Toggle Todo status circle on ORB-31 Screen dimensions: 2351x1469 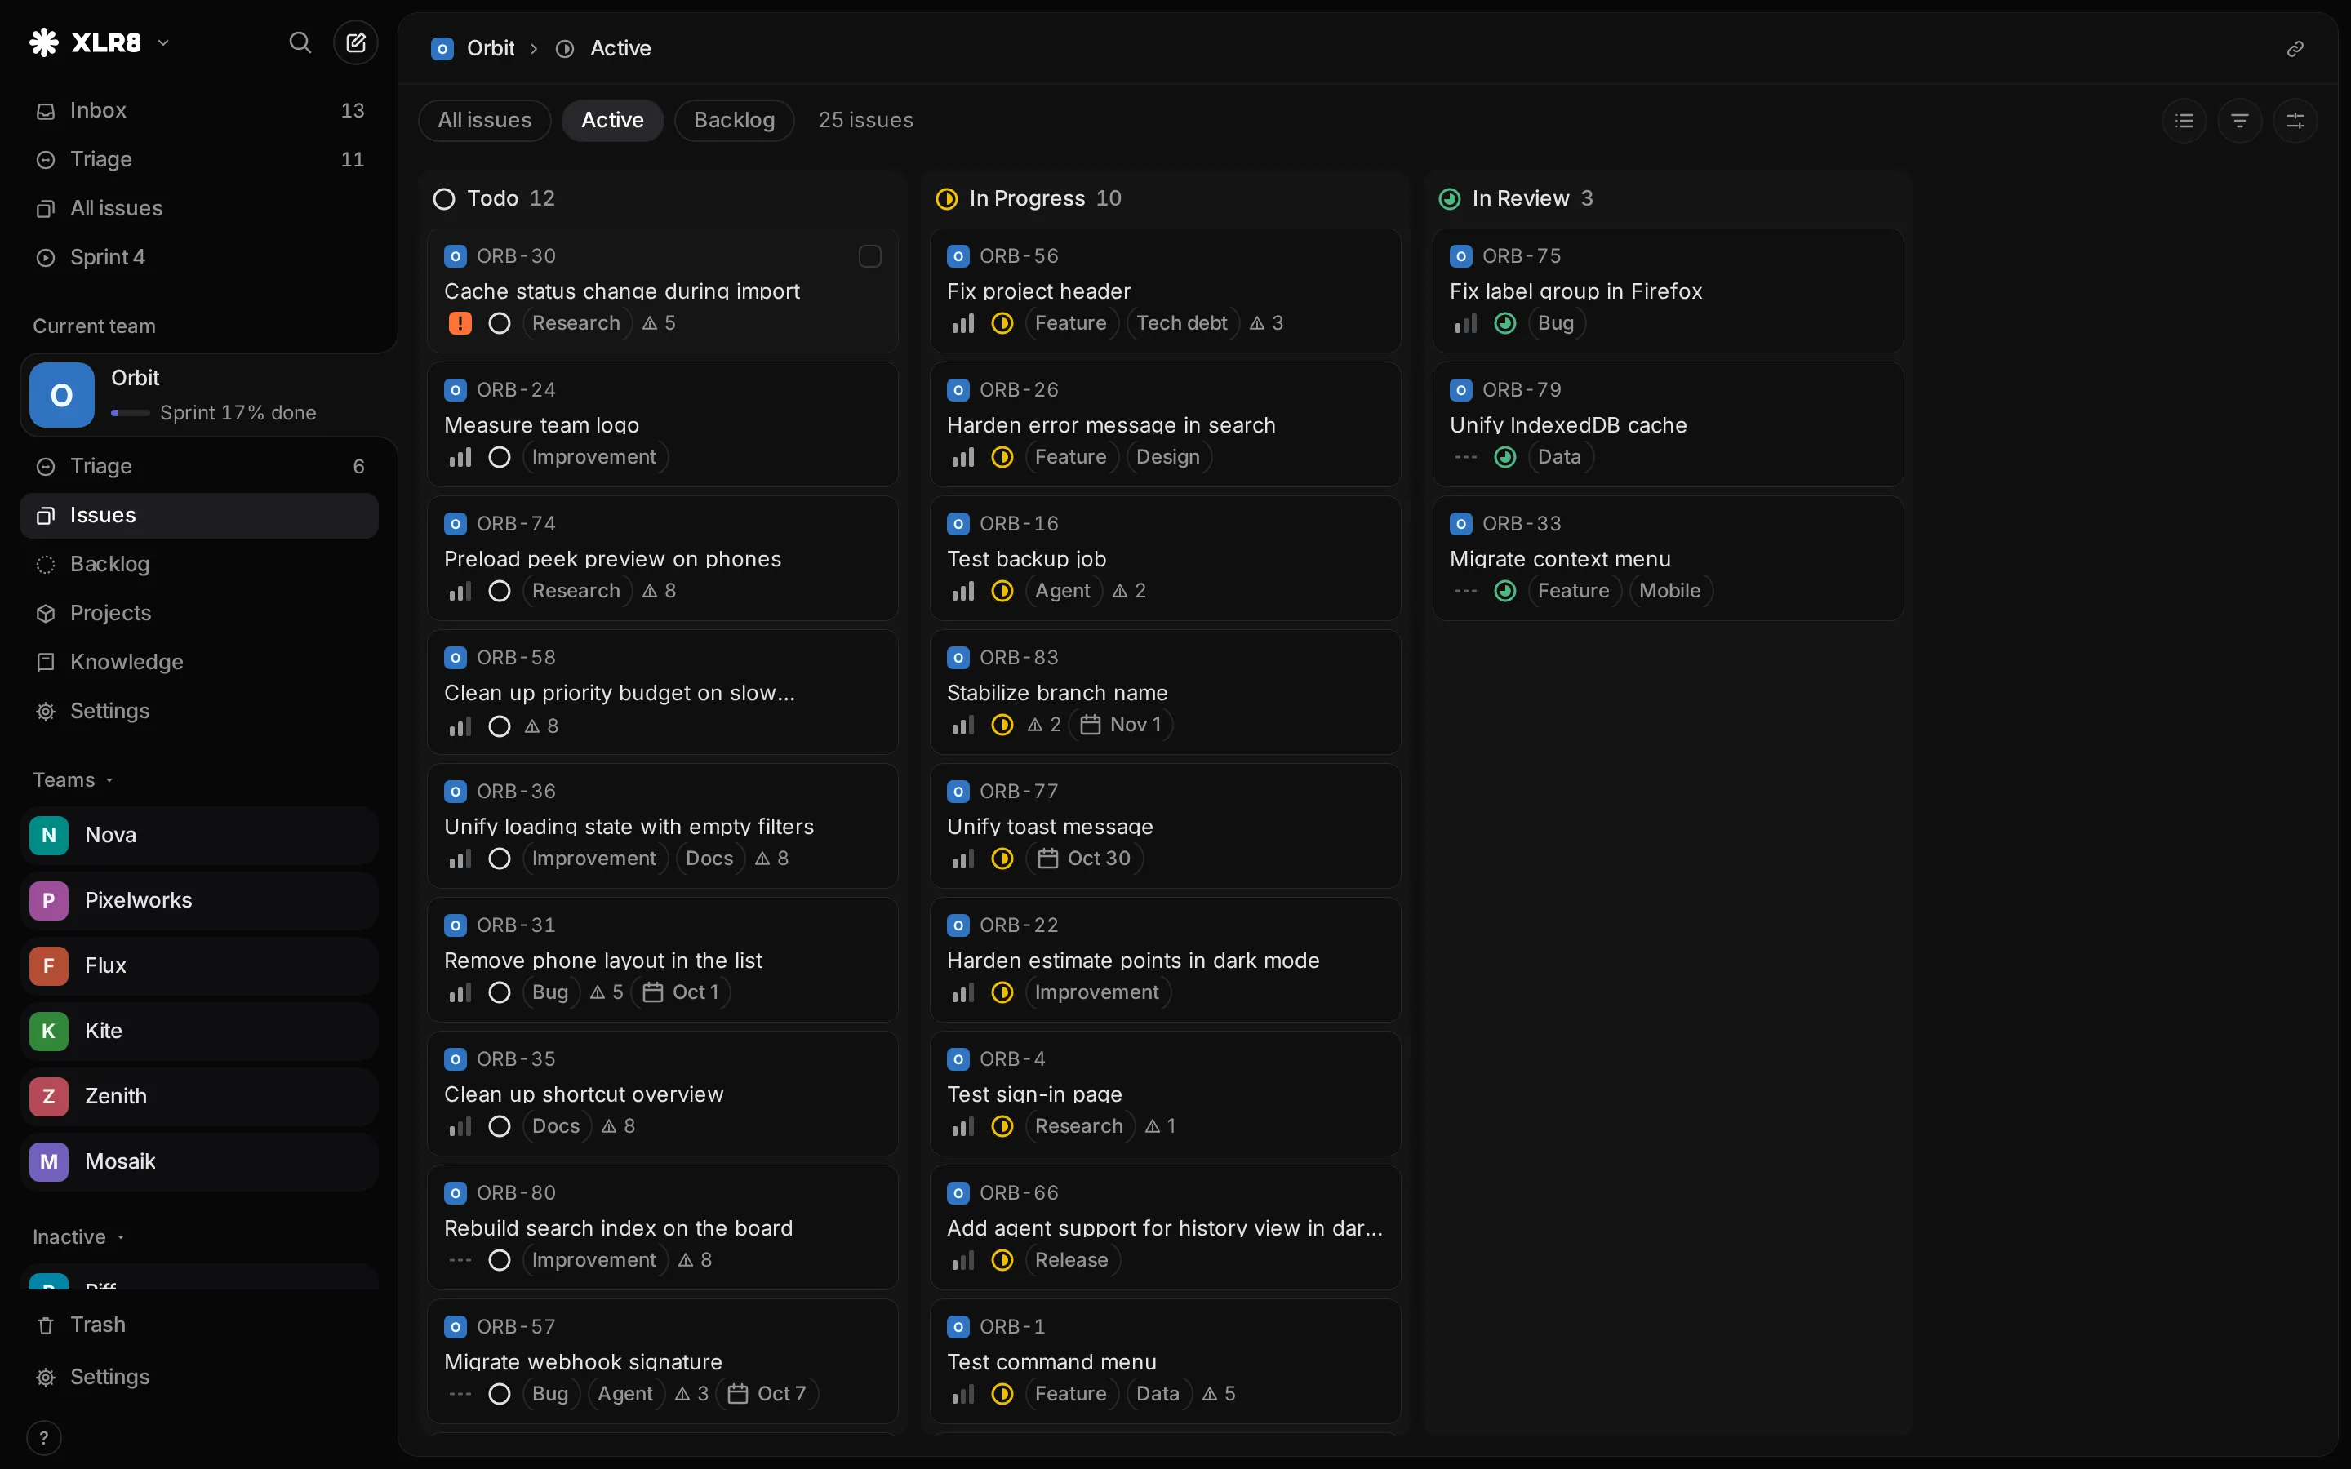500,992
